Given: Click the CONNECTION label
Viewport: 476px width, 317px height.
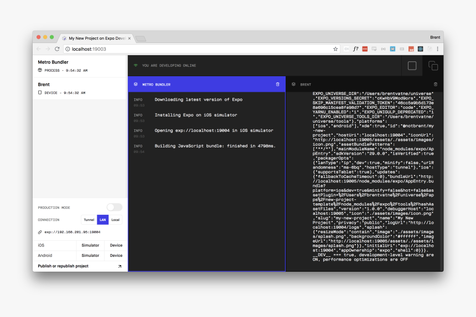Looking at the screenshot, I should pos(49,220).
